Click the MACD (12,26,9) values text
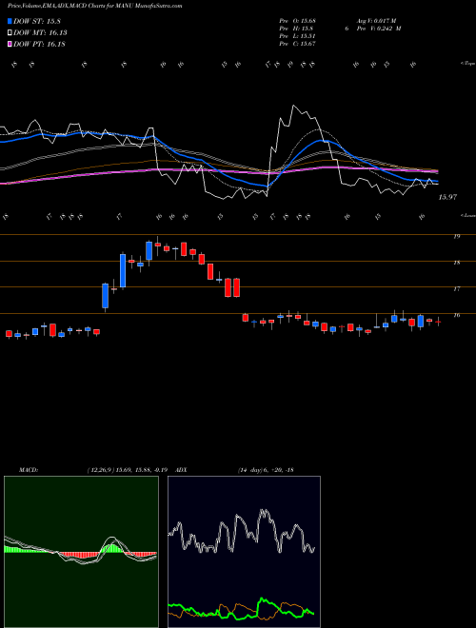The image size is (476, 628). 129,470
